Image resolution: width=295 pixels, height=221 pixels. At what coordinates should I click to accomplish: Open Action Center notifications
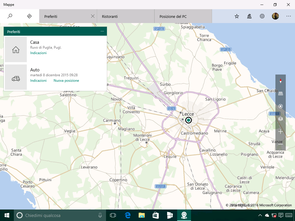click(281, 215)
